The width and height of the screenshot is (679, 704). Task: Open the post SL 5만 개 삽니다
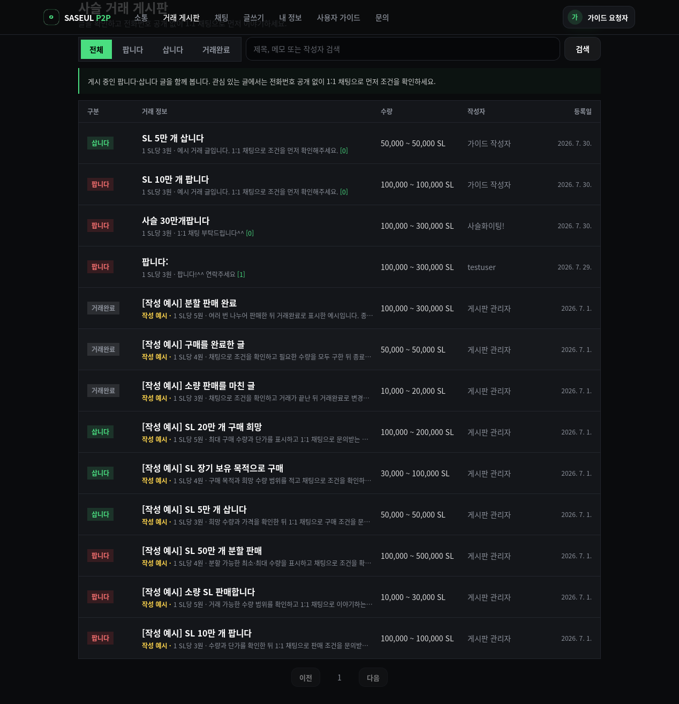[173, 138]
